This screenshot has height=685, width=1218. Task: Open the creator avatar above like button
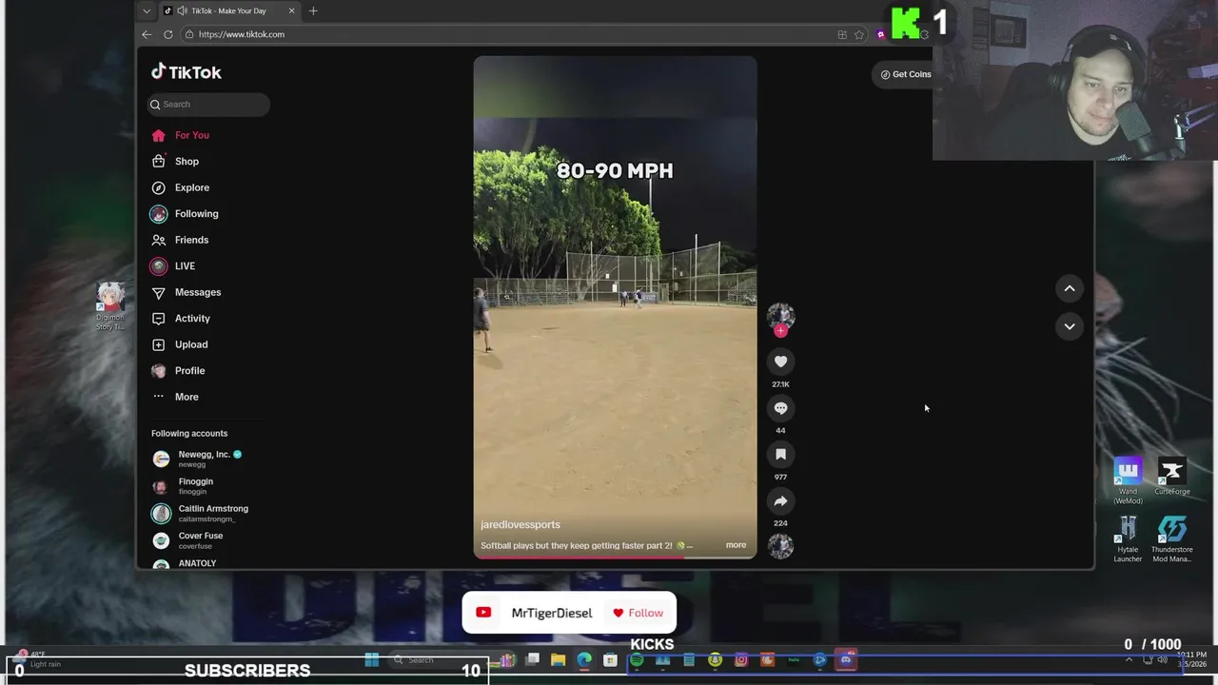(780, 316)
